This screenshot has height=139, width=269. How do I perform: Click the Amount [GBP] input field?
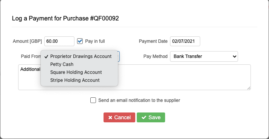click(x=59, y=41)
